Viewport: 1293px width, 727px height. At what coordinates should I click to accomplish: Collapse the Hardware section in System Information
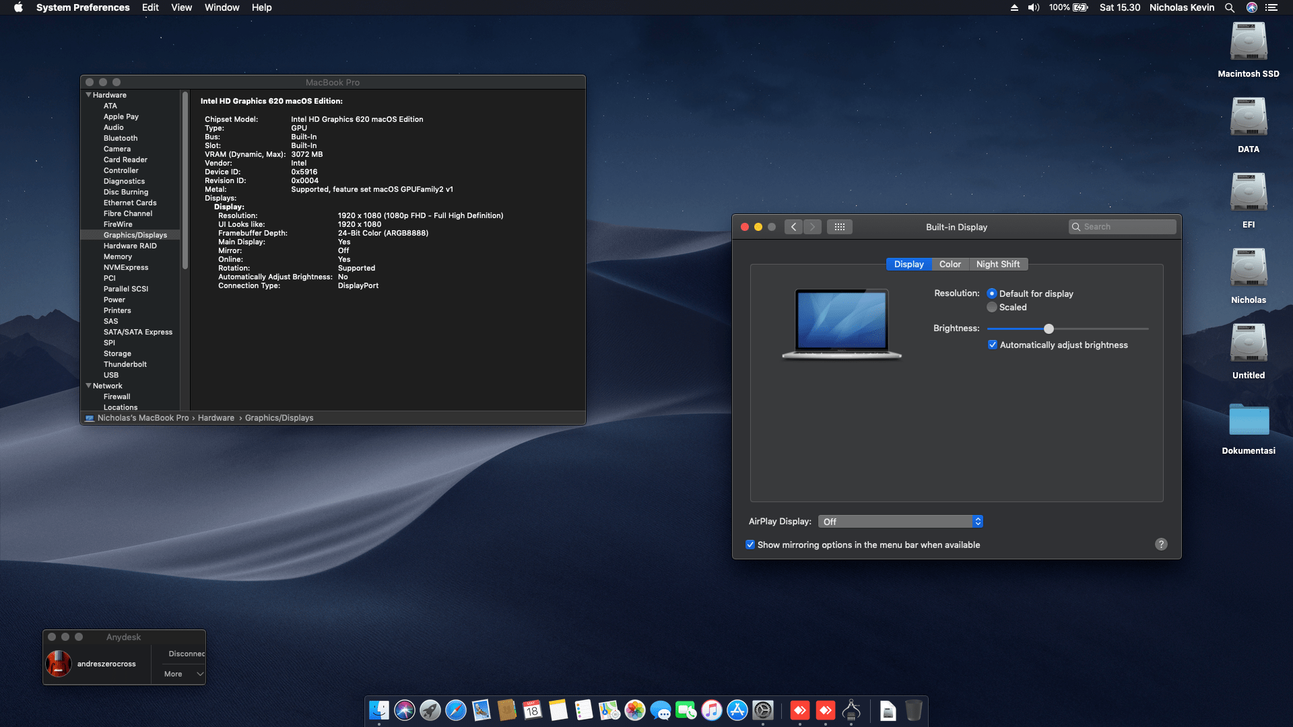[x=88, y=95]
